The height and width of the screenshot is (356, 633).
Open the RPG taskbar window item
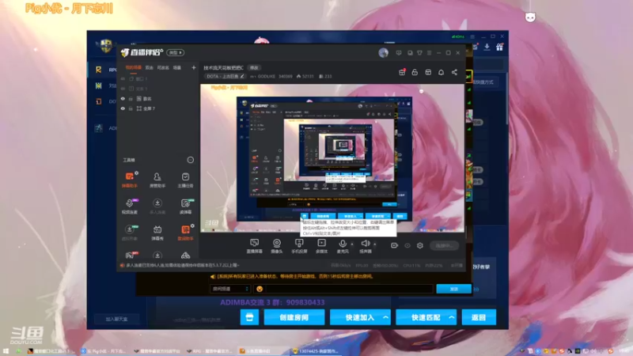point(209,351)
